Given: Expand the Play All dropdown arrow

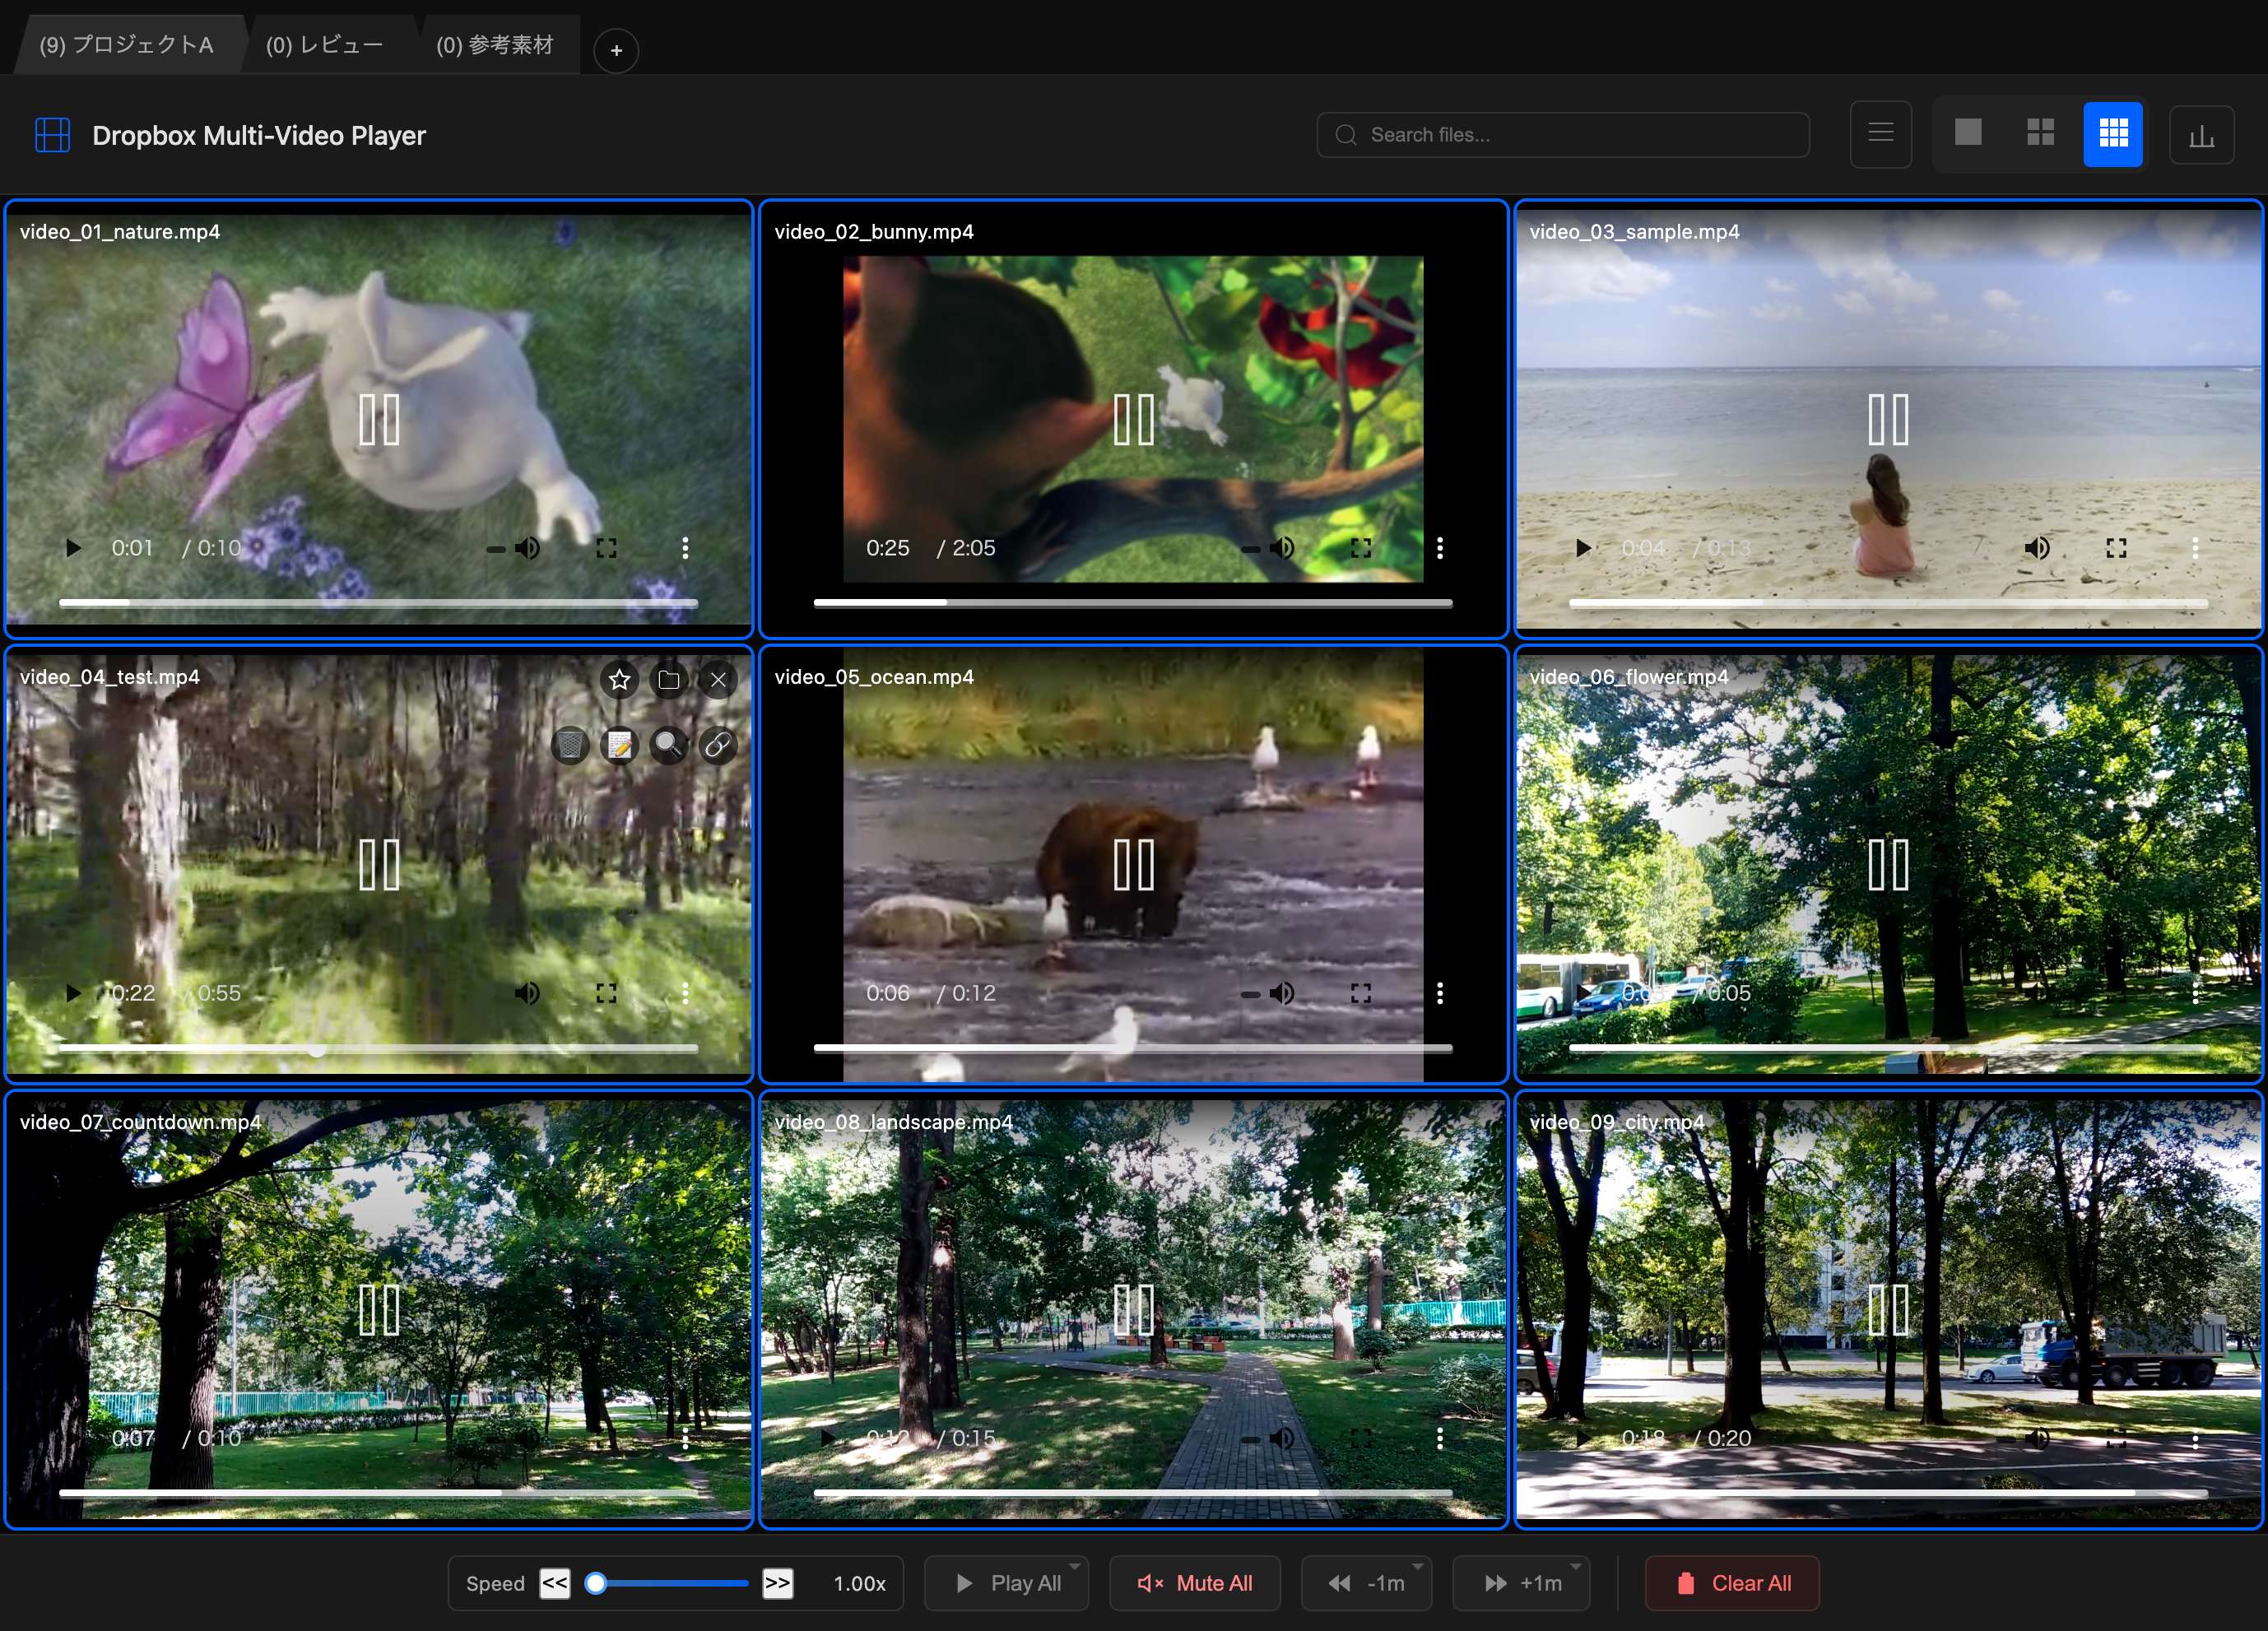Looking at the screenshot, I should tap(1075, 1566).
